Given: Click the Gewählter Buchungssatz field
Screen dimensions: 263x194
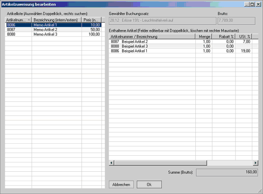Looking at the screenshot, I should coord(162,20).
